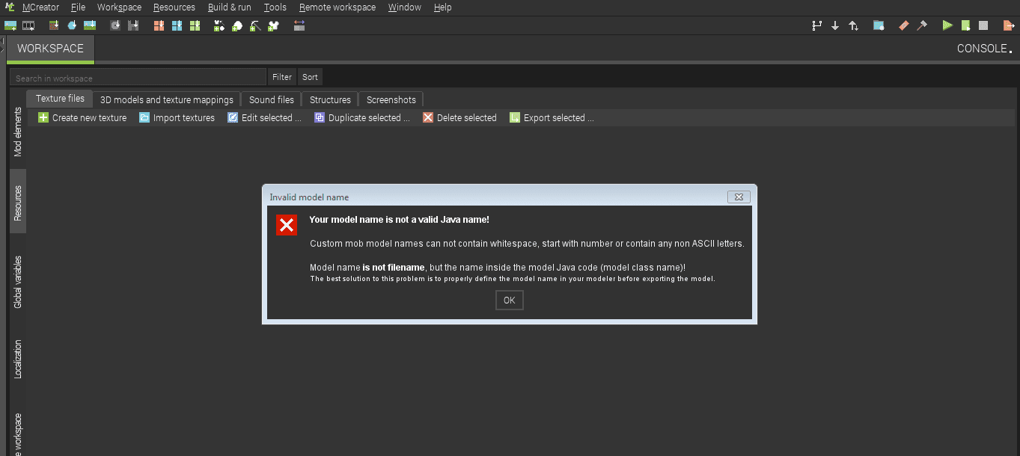This screenshot has width=1020, height=456.
Task: Click the orange eraser regenerate code icon
Action: 903,25
